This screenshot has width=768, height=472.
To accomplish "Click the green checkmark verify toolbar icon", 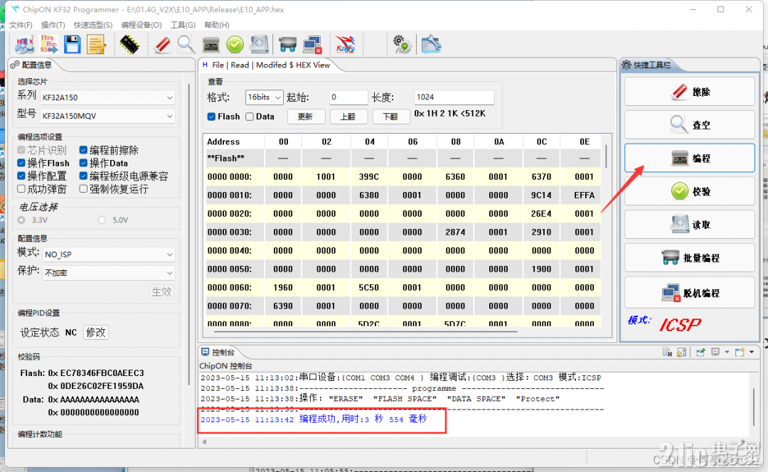I will [235, 45].
